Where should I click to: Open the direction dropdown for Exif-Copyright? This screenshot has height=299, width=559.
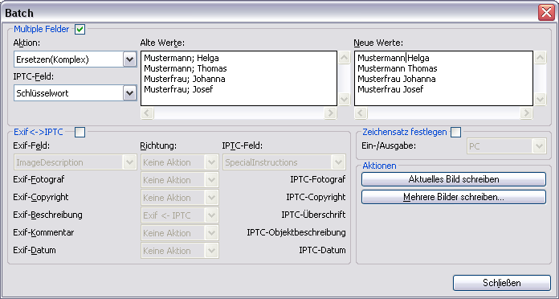click(180, 198)
